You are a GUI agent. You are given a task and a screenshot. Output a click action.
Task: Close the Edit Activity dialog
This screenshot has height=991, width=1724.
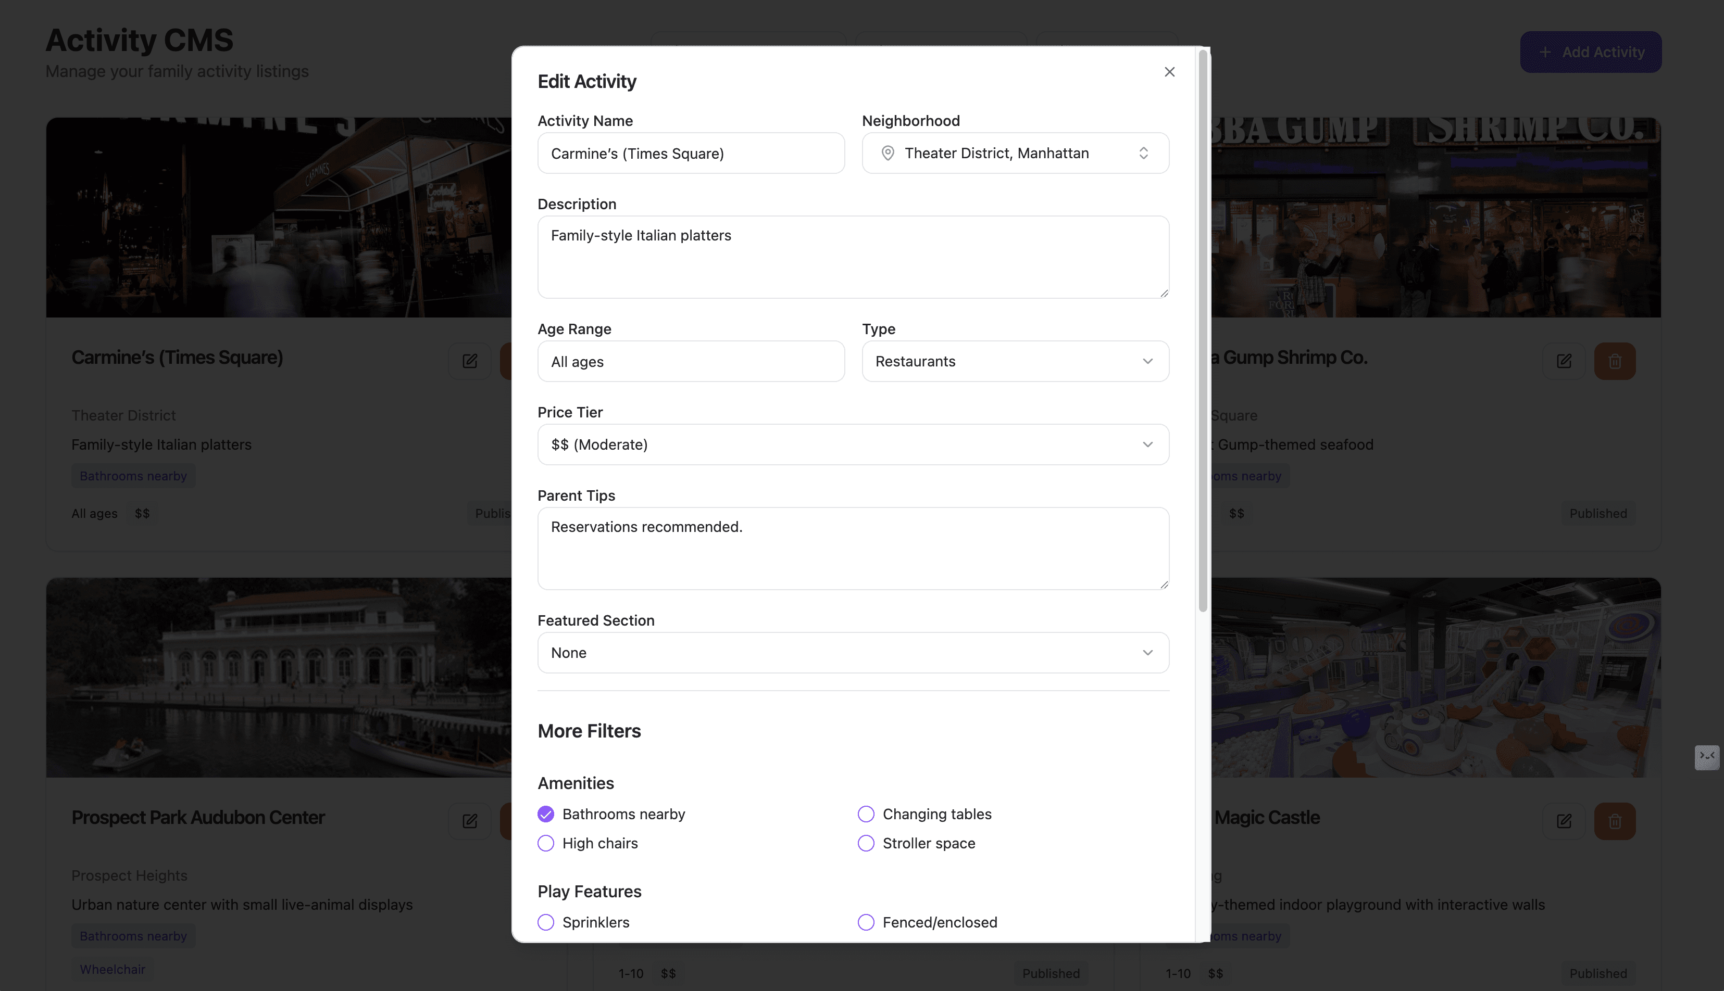(x=1169, y=72)
